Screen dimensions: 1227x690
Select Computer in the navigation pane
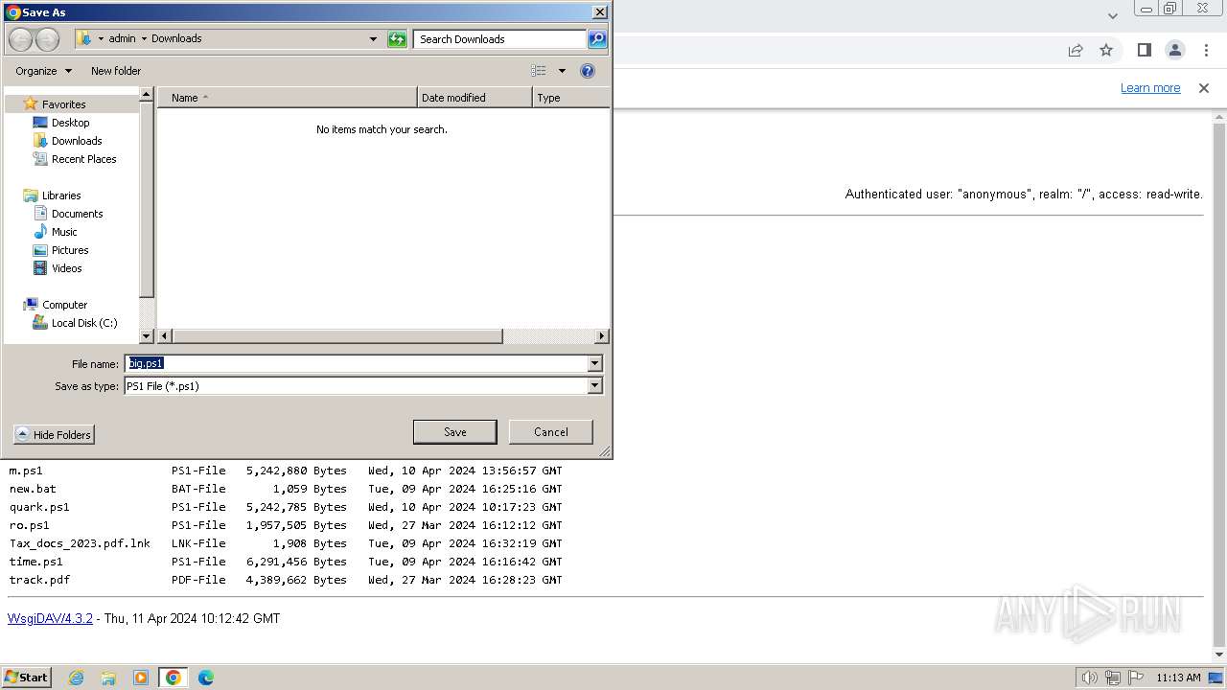pyautogui.click(x=64, y=305)
